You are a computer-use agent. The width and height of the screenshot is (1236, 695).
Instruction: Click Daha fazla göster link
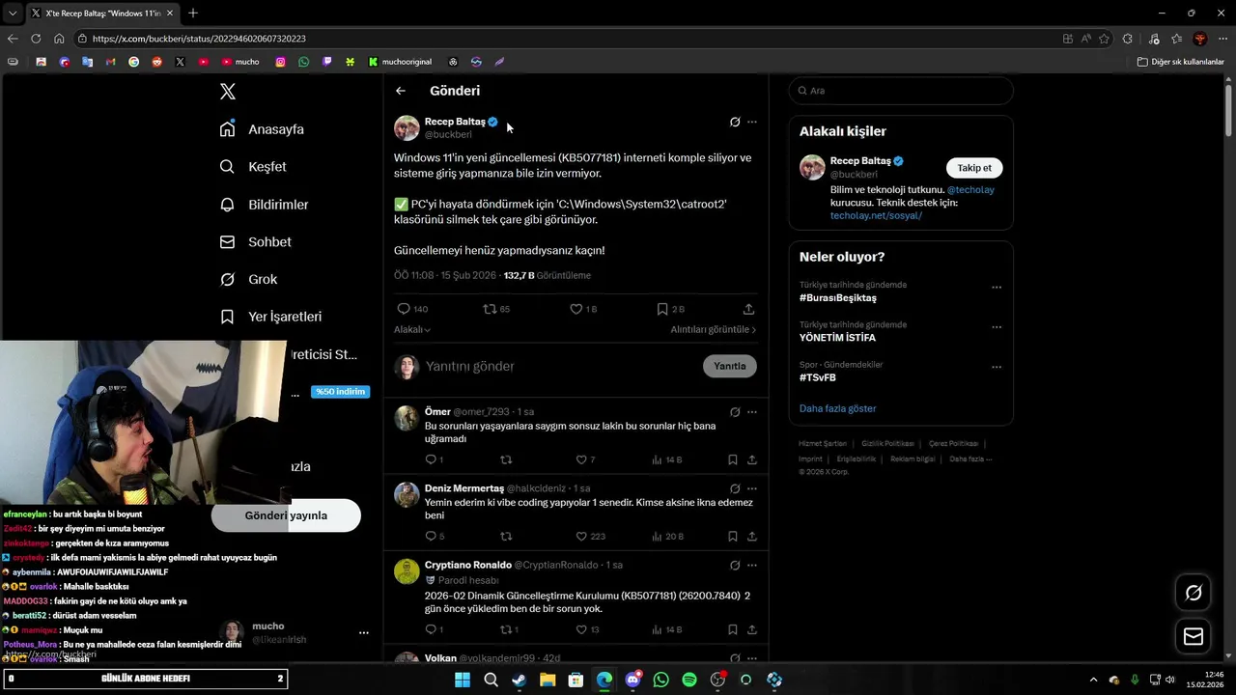pos(837,409)
